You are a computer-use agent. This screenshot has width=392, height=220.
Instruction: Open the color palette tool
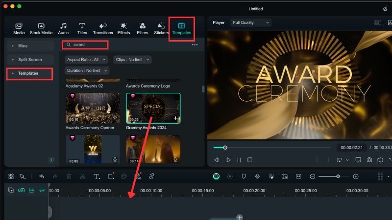[x=124, y=176]
